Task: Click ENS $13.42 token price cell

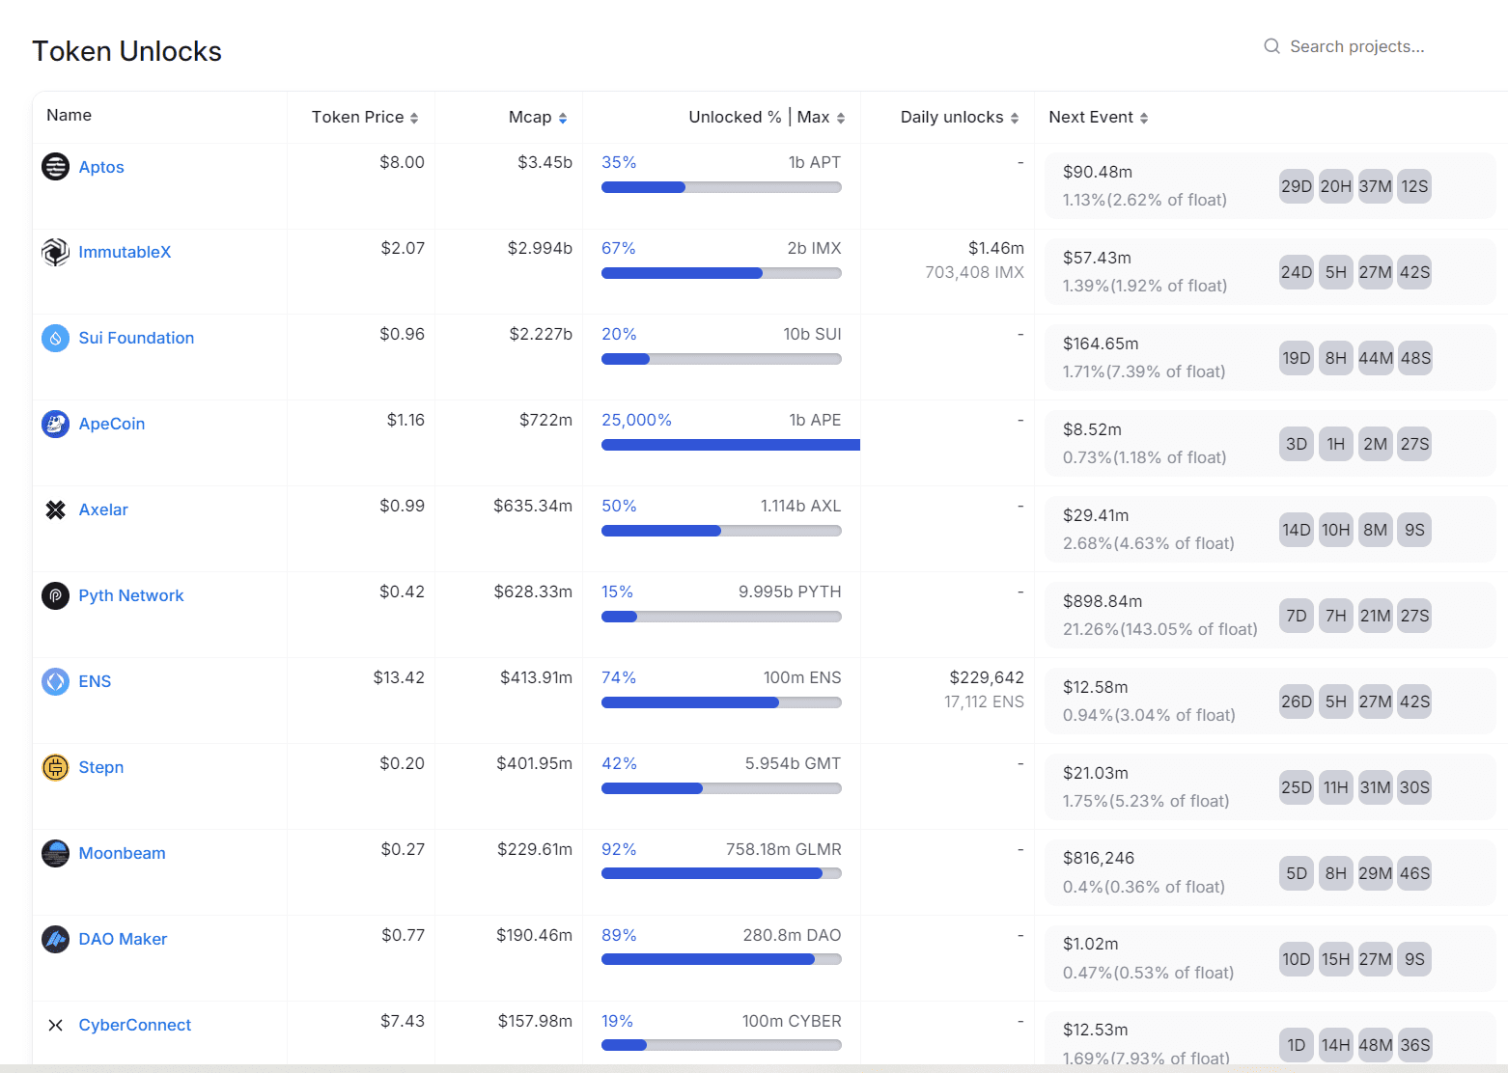Action: (399, 677)
